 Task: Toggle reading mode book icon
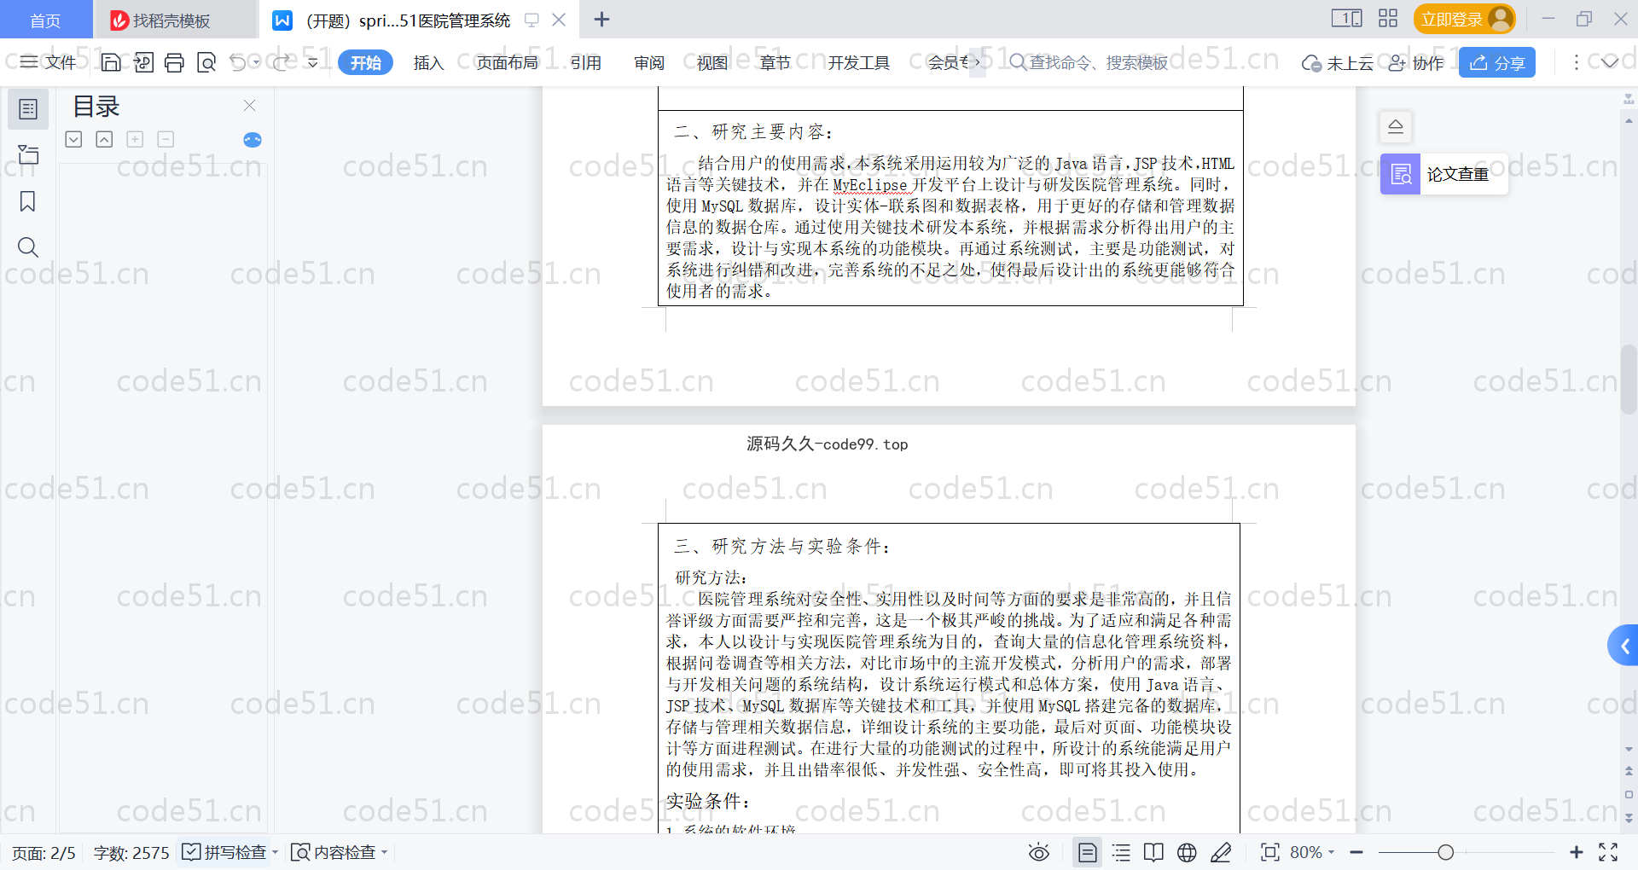point(1153,852)
